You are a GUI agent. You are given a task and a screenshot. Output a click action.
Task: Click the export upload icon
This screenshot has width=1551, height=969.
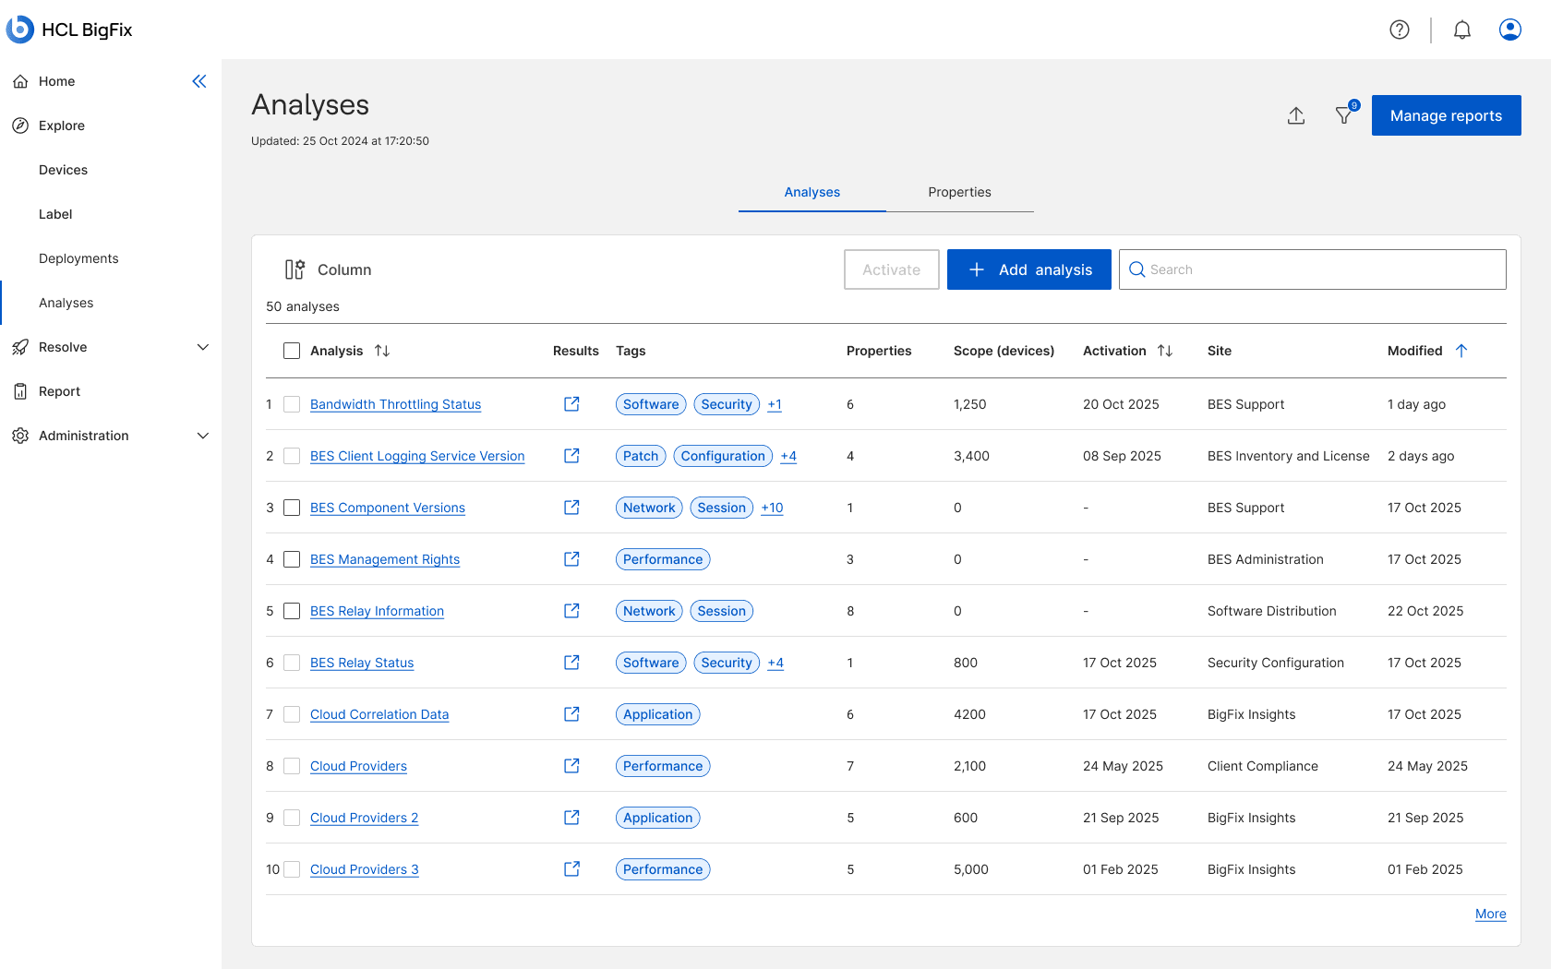point(1296,115)
